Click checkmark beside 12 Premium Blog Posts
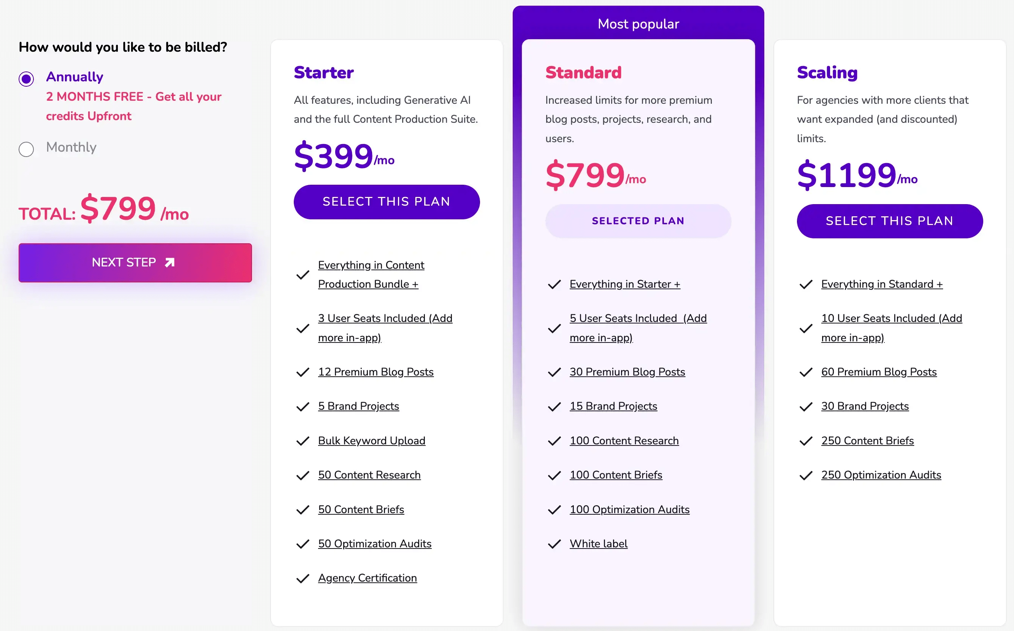This screenshot has width=1014, height=631. (303, 372)
